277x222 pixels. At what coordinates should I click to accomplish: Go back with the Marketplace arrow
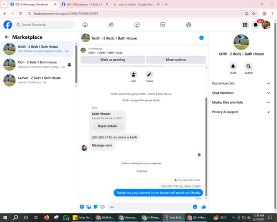pyautogui.click(x=7, y=37)
